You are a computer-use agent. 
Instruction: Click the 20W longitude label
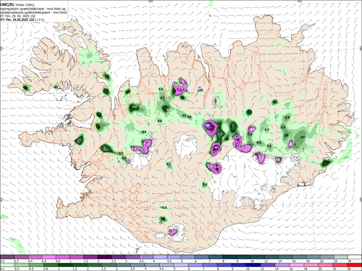[151, 1]
